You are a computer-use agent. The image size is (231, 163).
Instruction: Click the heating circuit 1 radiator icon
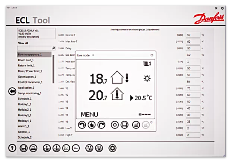pyautogui.click(x=147, y=63)
